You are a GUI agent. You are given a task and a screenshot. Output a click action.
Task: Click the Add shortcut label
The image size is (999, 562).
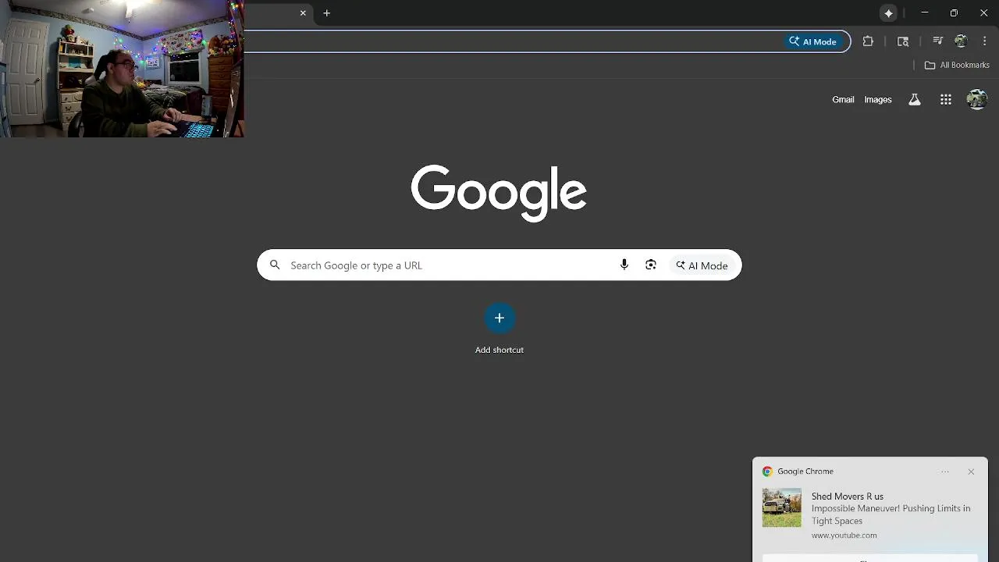(499, 350)
